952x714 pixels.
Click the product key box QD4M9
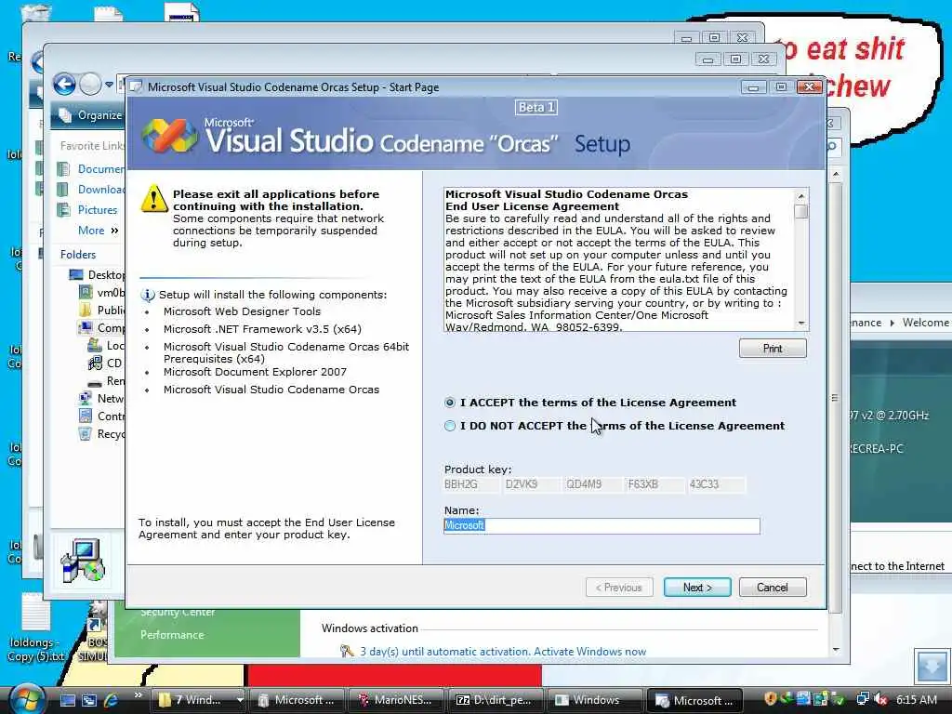click(593, 484)
